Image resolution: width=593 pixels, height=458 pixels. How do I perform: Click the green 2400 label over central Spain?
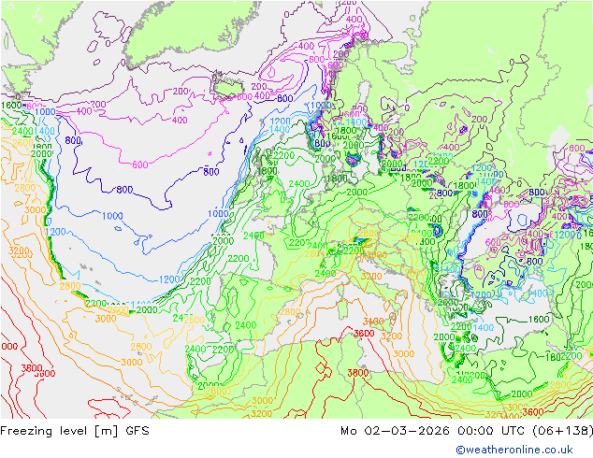coord(245,325)
